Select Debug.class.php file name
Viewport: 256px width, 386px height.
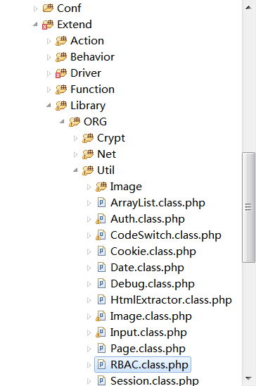tap(153, 284)
